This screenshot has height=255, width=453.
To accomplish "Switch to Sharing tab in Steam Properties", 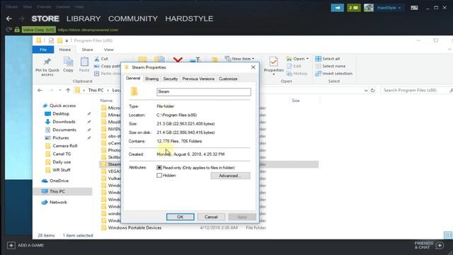I will (151, 79).
